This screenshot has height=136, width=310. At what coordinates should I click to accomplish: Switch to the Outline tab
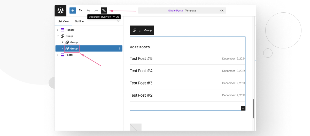pos(79,21)
